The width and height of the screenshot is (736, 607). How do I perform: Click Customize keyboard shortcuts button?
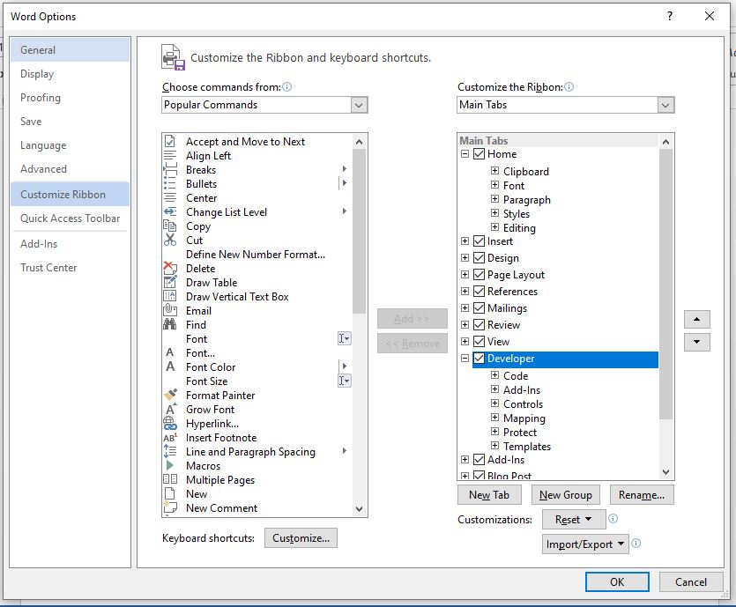point(301,538)
